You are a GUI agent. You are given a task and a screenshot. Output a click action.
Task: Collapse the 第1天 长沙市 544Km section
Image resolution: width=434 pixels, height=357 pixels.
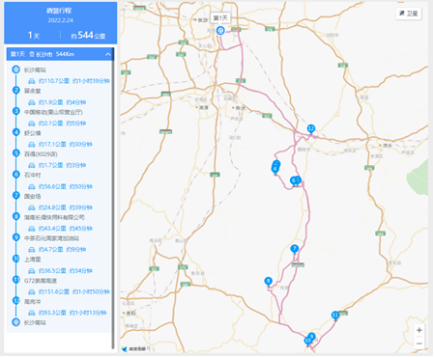click(108, 54)
